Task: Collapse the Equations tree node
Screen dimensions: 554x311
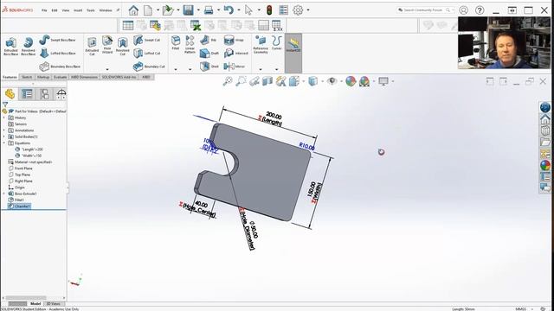Action: 4,143
